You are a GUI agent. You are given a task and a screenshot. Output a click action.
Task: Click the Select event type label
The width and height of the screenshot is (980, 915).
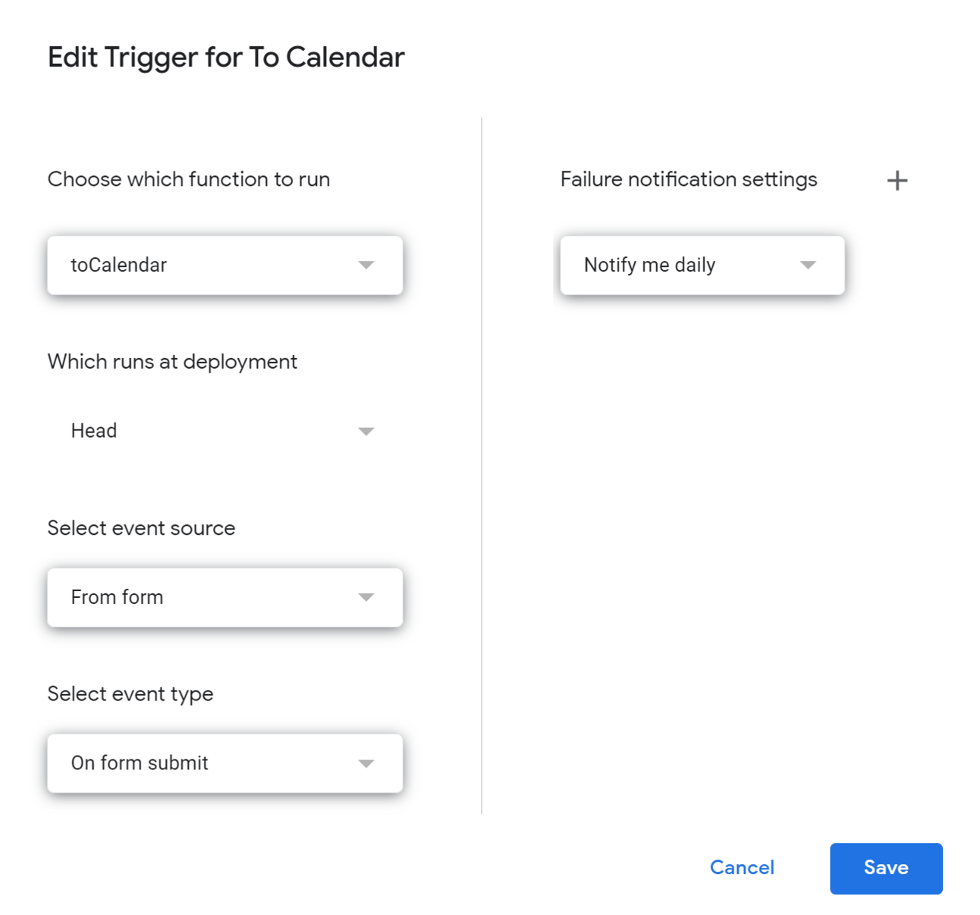click(130, 694)
